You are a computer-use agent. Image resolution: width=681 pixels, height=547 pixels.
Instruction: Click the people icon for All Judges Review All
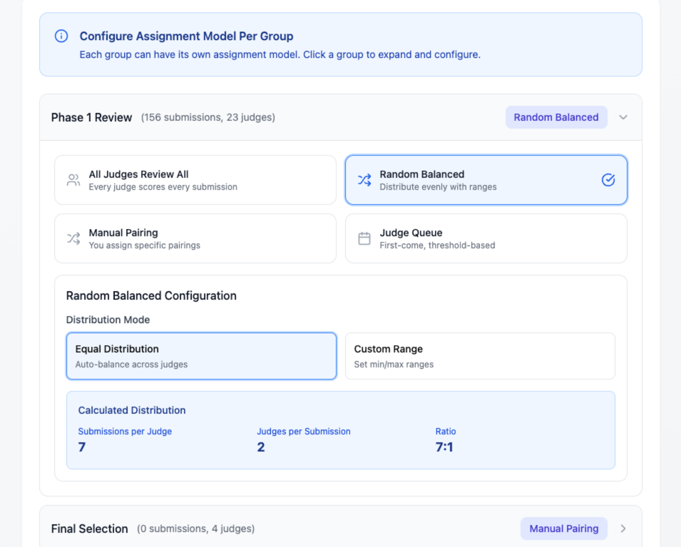[x=73, y=180]
